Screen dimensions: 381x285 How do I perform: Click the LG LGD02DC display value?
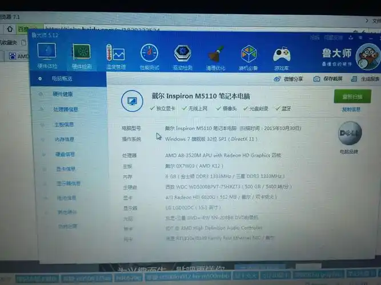193,207
